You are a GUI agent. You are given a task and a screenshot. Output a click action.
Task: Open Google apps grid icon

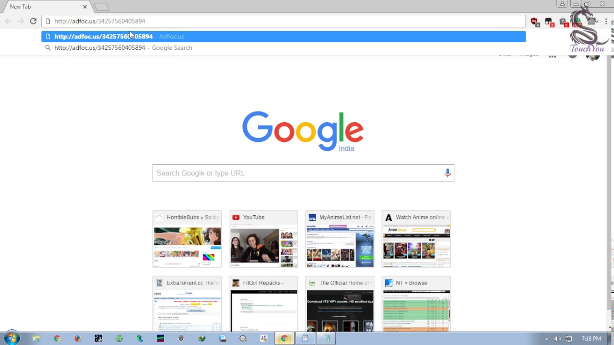[552, 56]
